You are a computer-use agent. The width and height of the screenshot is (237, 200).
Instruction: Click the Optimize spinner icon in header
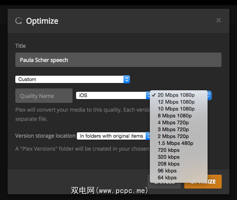pos(19,21)
